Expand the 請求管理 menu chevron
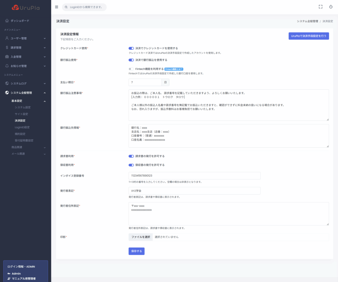 coord(45,48)
